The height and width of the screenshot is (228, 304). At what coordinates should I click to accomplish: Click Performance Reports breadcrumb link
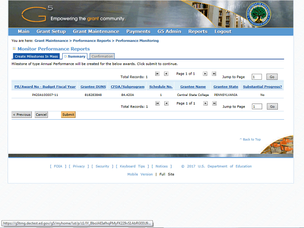[x=92, y=41]
